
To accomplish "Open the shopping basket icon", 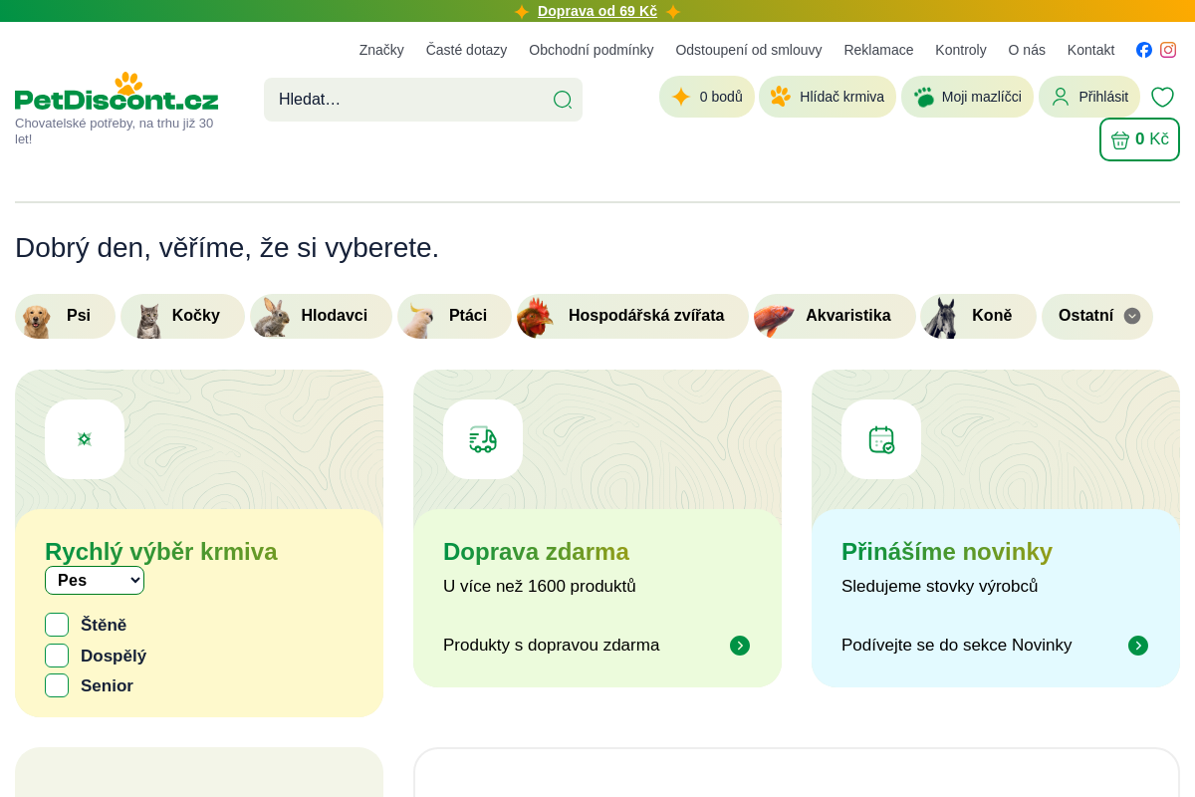I will (1120, 139).
